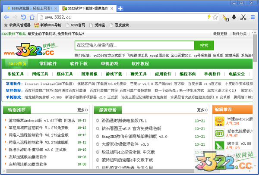Click the green 搜索 button
This screenshot has height=175, width=259.
(x=204, y=45)
